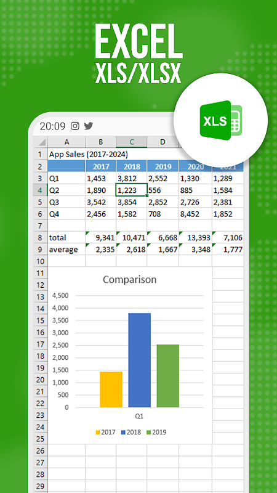Click the 2017 header cell
Image resolution: width=277 pixels, height=493 pixels.
click(x=100, y=166)
